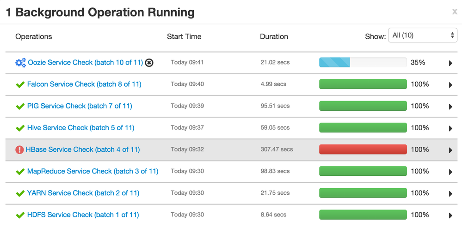Click the red HBase failed progress bar
The image size is (462, 227).
363,149
